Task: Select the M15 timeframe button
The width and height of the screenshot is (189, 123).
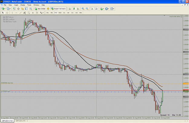Action: click(x=56, y=13)
